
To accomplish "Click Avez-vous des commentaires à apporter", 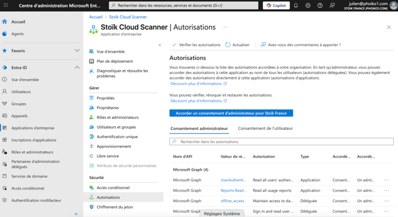I will coord(301,45).
